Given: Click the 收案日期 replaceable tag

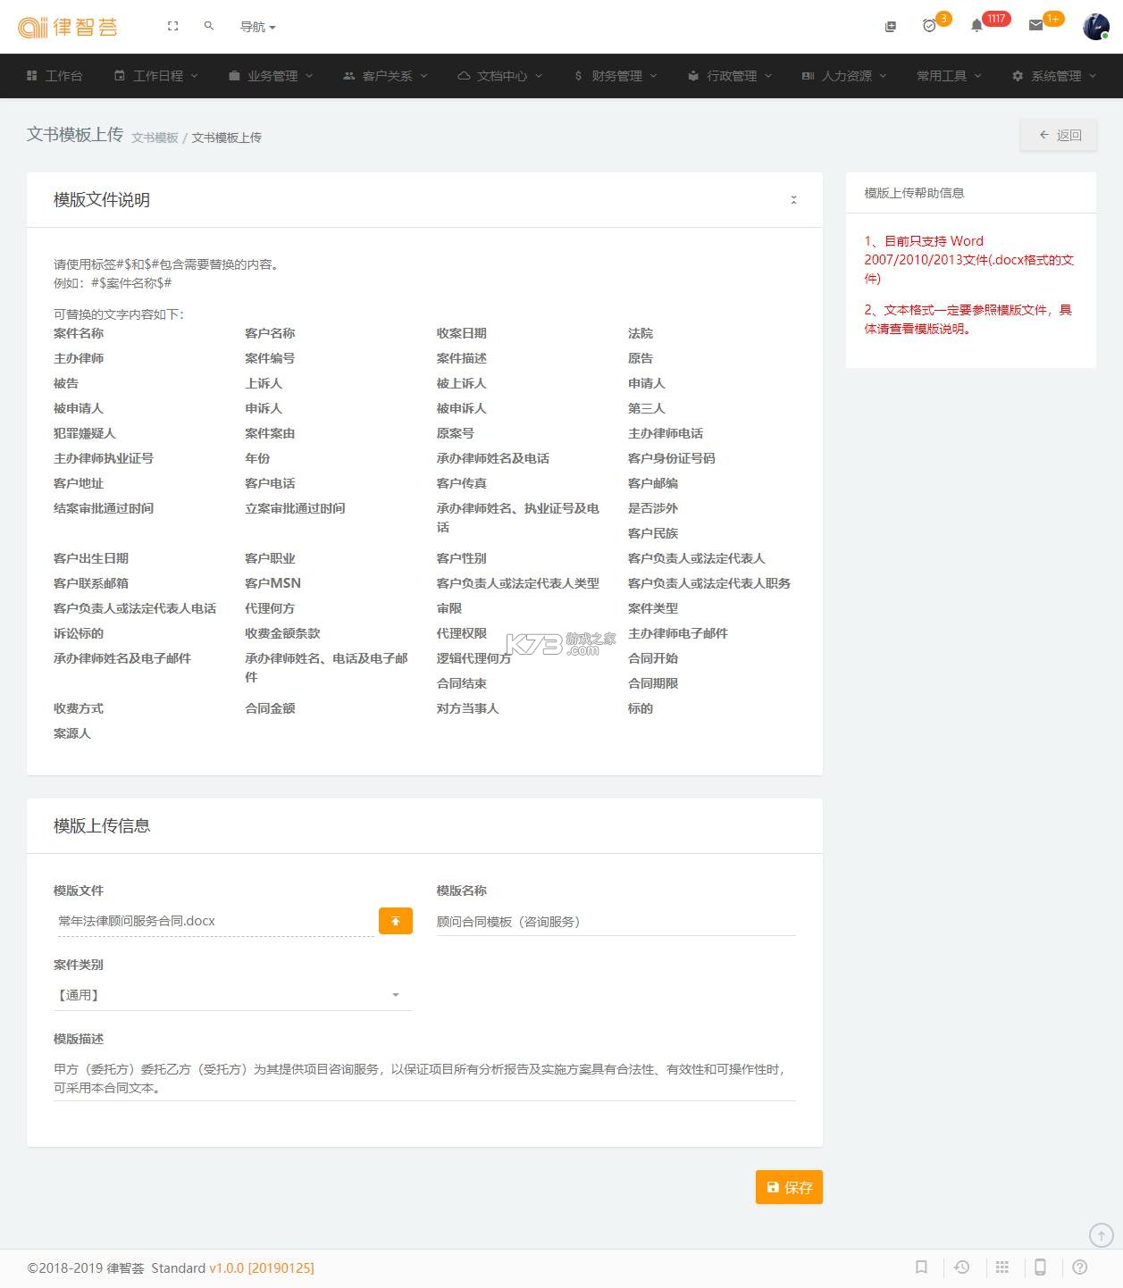Looking at the screenshot, I should tap(462, 333).
